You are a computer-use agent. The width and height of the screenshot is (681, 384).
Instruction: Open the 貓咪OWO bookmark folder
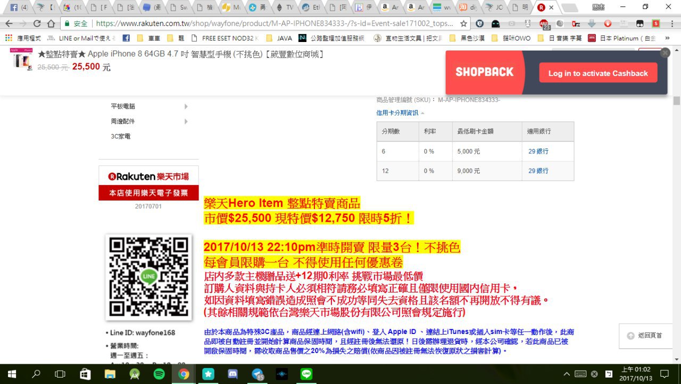point(512,38)
